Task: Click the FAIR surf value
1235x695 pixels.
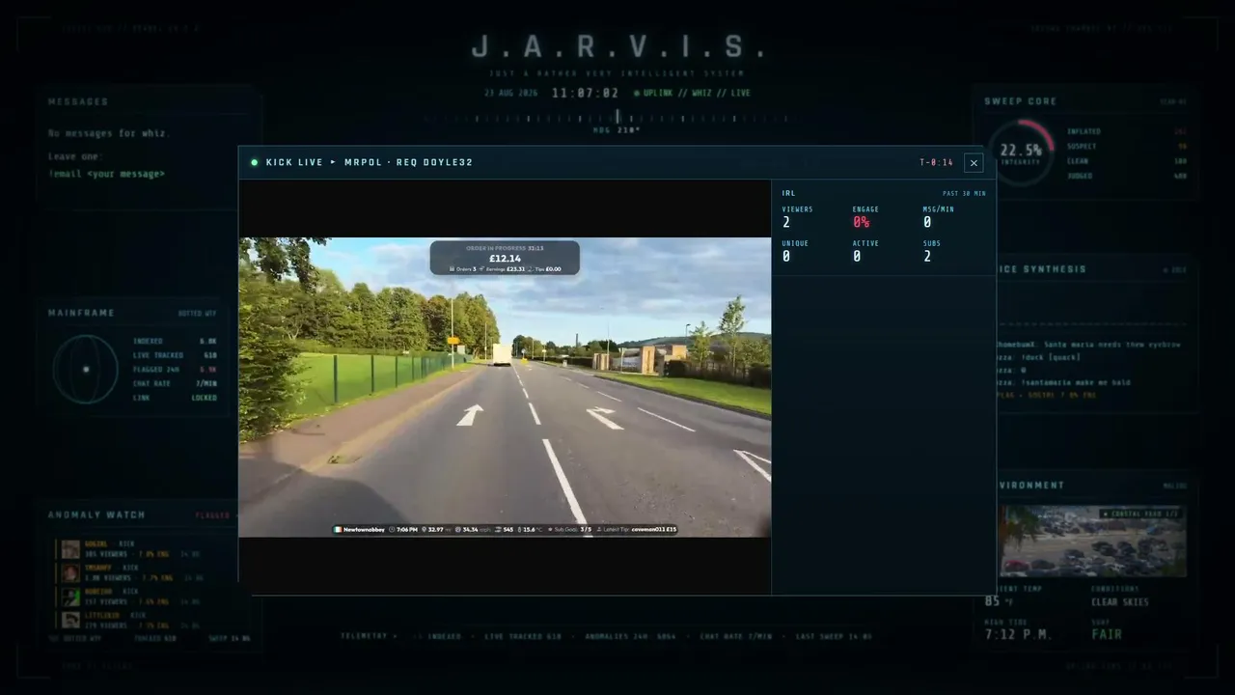Action: tap(1107, 635)
